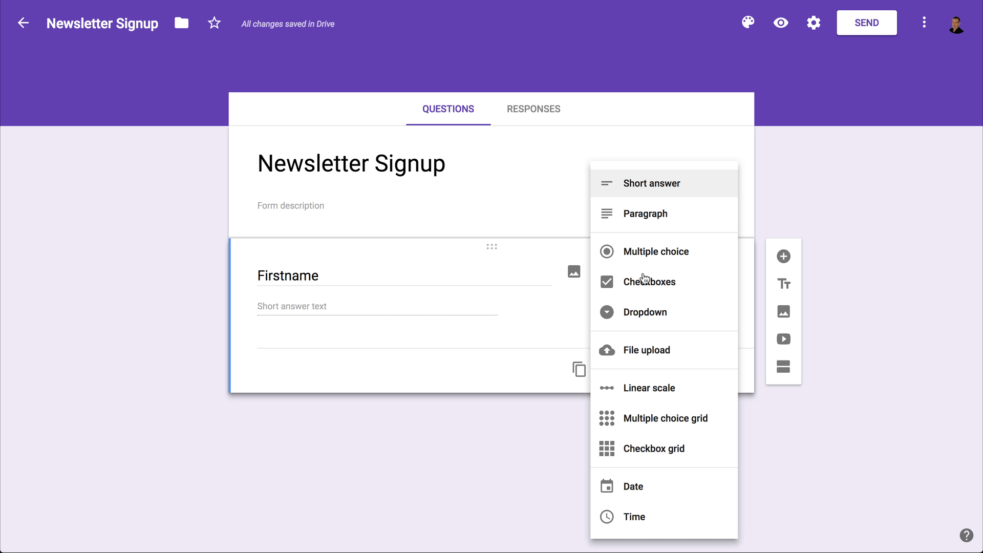The height and width of the screenshot is (553, 983).
Task: Switch to the Responses tab
Action: 534,109
